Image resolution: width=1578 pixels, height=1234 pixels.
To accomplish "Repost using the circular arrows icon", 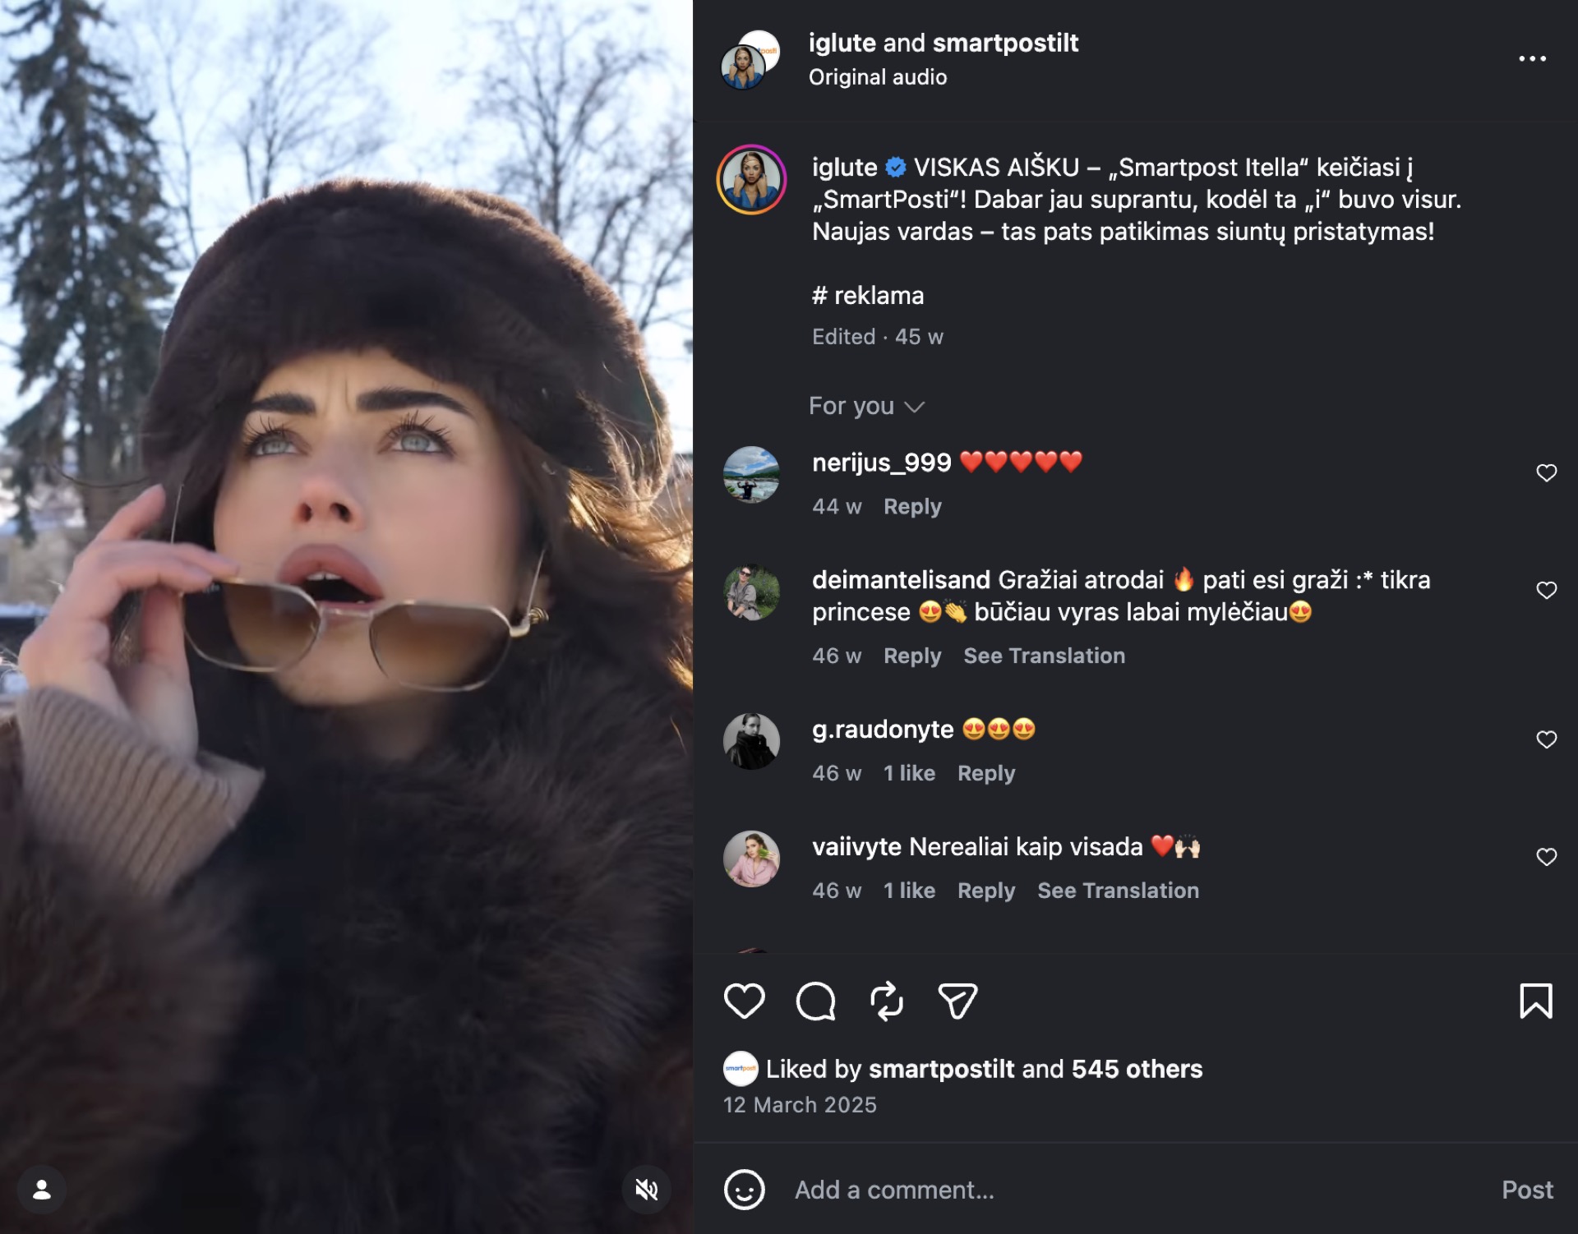I will tap(887, 1001).
